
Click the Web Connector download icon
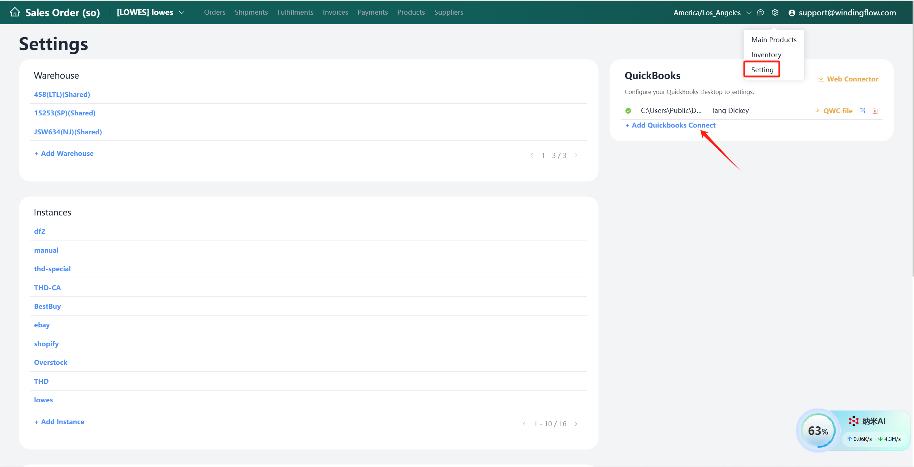tap(821, 79)
